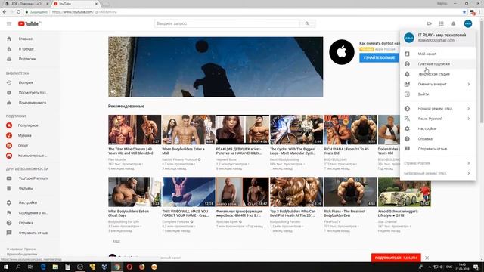Open Firefox from the taskbar
Screen dimensions: 484x272
click(141, 267)
